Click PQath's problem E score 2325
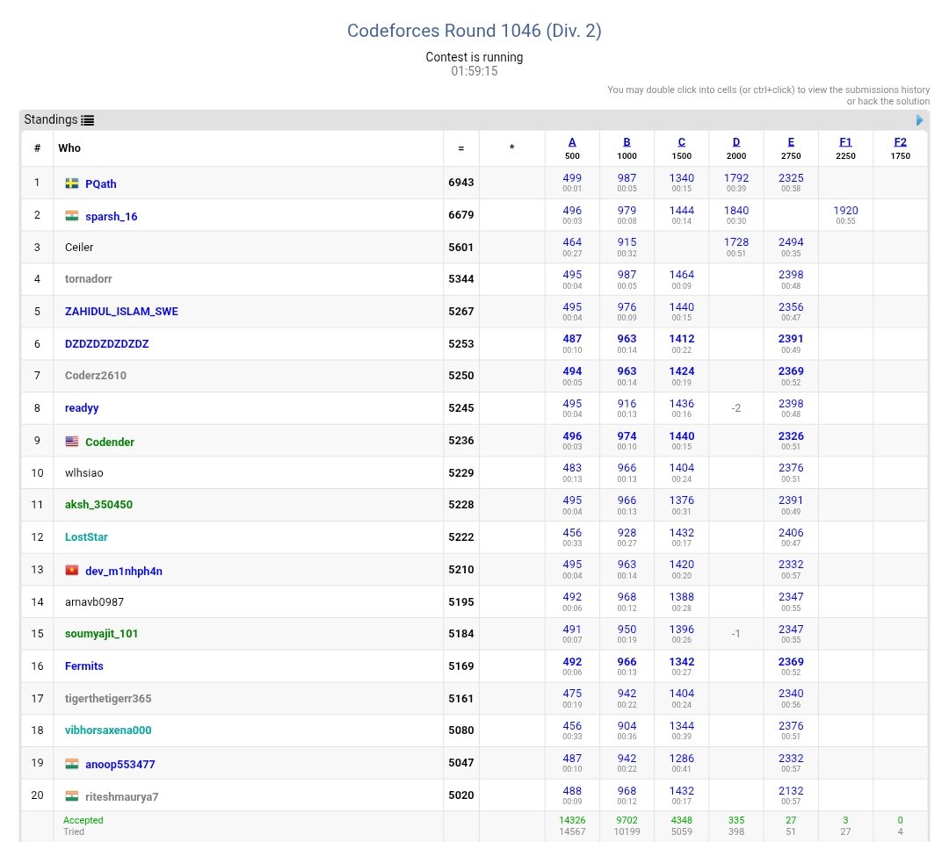949x842 pixels. [x=791, y=178]
